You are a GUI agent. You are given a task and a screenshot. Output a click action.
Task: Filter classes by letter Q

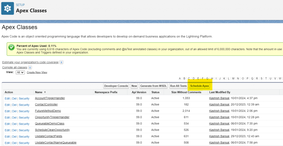[x=252, y=78]
